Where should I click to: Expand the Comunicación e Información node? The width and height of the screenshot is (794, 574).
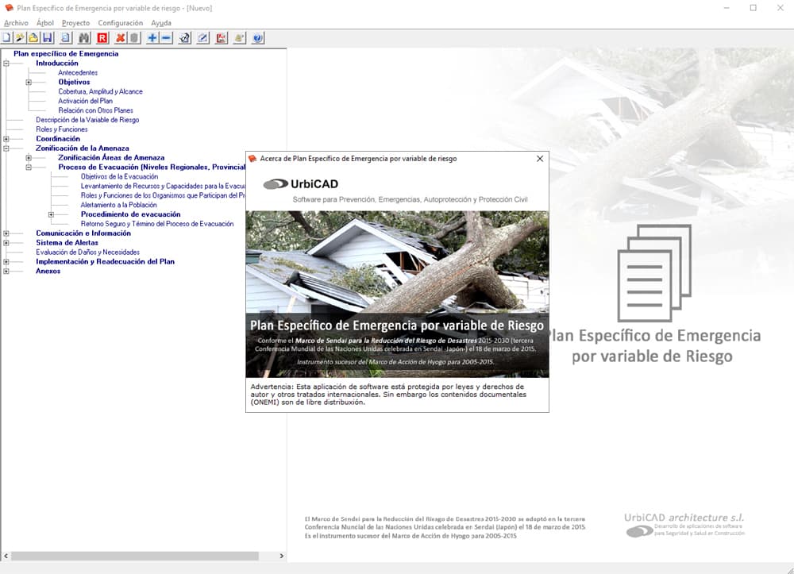click(x=6, y=233)
